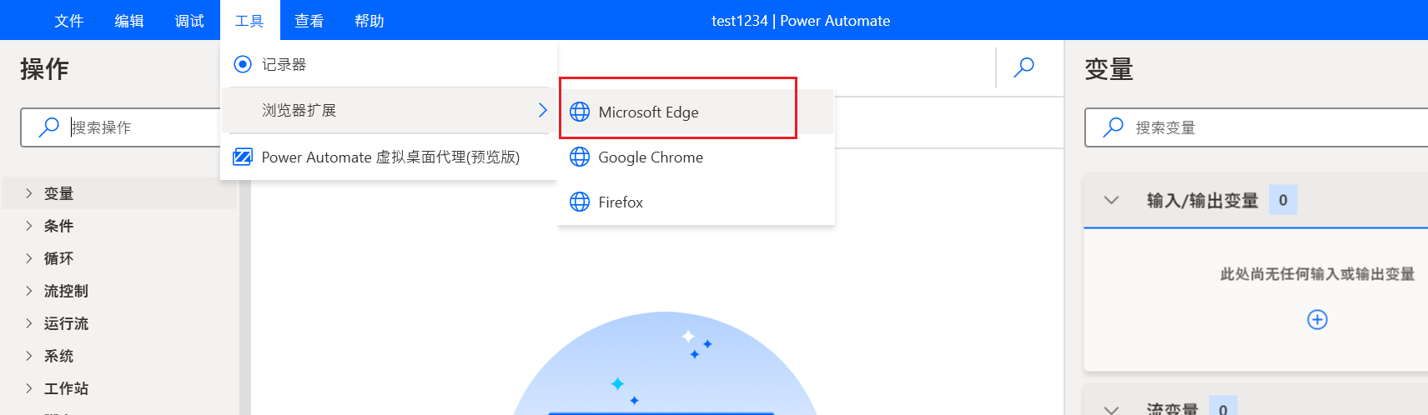Screen dimensions: 1428x415
Task: Click the recorder icon in Tools menu
Action: (243, 64)
